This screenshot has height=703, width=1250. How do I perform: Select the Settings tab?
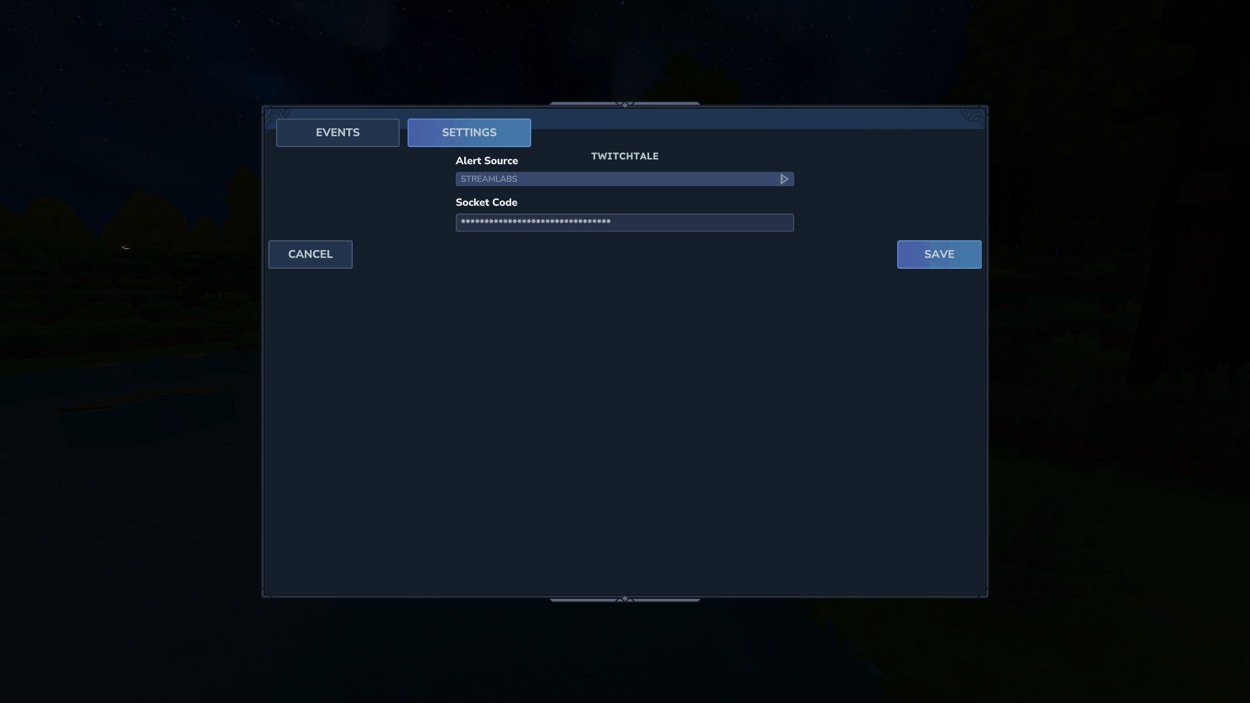pos(469,133)
